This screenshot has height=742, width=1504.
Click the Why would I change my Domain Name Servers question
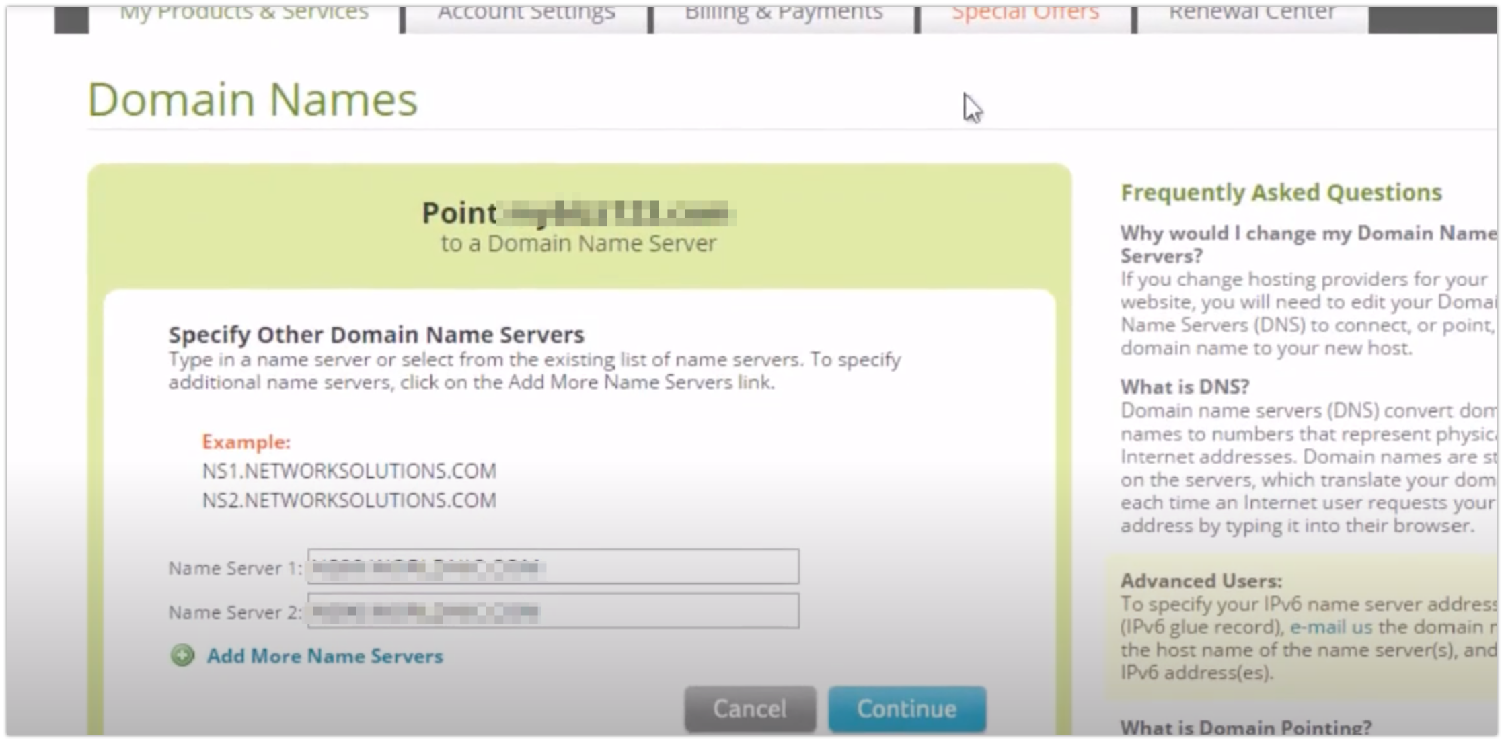[1308, 245]
